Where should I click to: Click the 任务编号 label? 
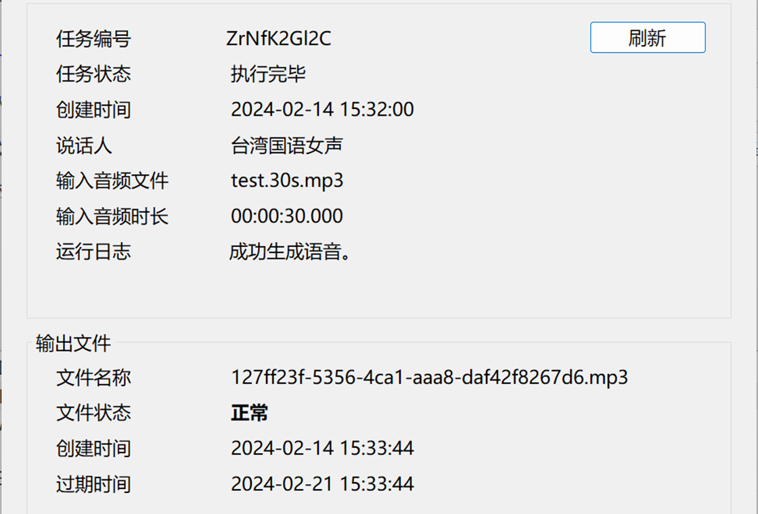[93, 39]
